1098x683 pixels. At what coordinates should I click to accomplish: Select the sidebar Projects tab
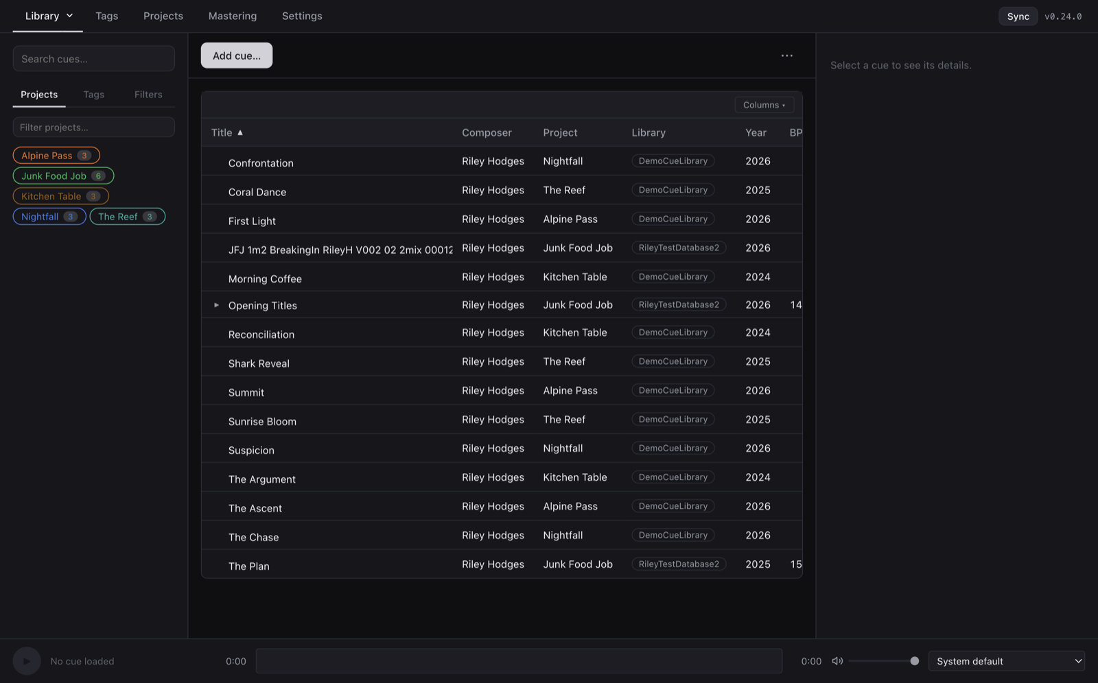(39, 95)
